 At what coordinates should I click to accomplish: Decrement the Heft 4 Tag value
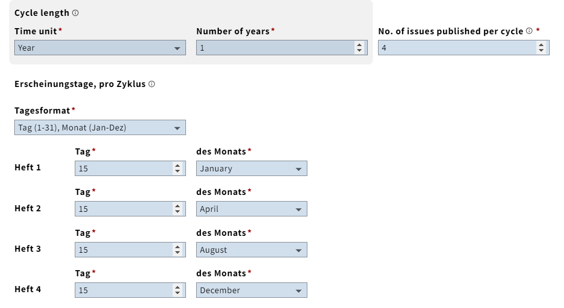pos(177,293)
